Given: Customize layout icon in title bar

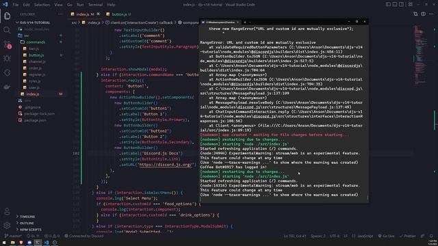Looking at the screenshot, I should click(410, 5).
